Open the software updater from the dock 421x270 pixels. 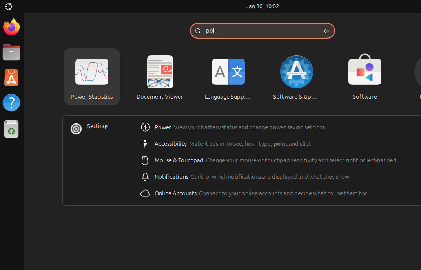point(11,129)
